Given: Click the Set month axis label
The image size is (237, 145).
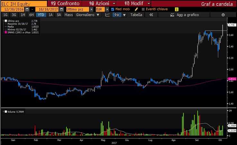Looking at the screenshot, I should click(x=197, y=140).
